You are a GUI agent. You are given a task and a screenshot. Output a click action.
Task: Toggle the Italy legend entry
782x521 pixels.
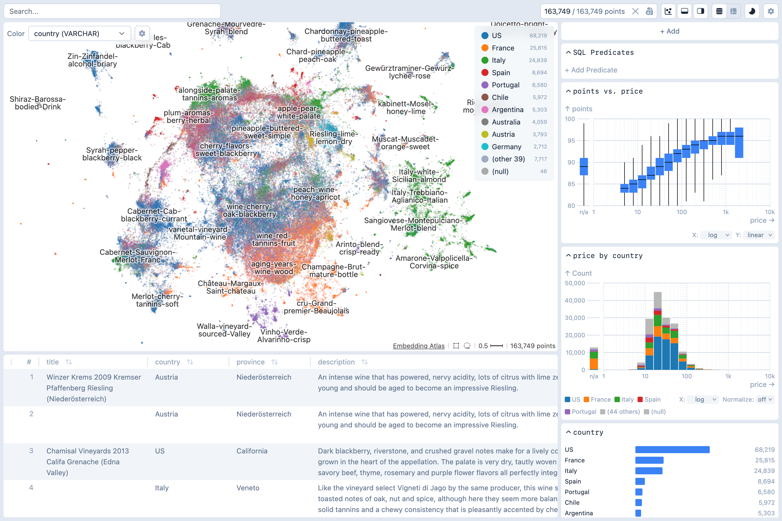[x=499, y=60]
